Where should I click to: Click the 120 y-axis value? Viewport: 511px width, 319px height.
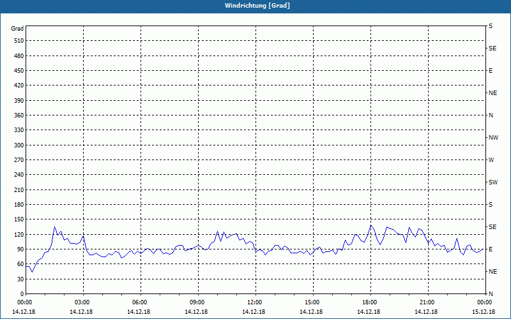(x=19, y=235)
